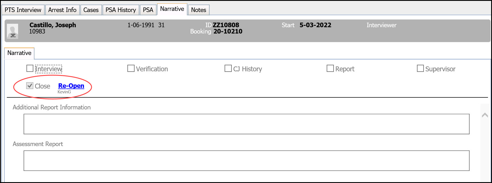Open the Cases tab

(x=91, y=10)
